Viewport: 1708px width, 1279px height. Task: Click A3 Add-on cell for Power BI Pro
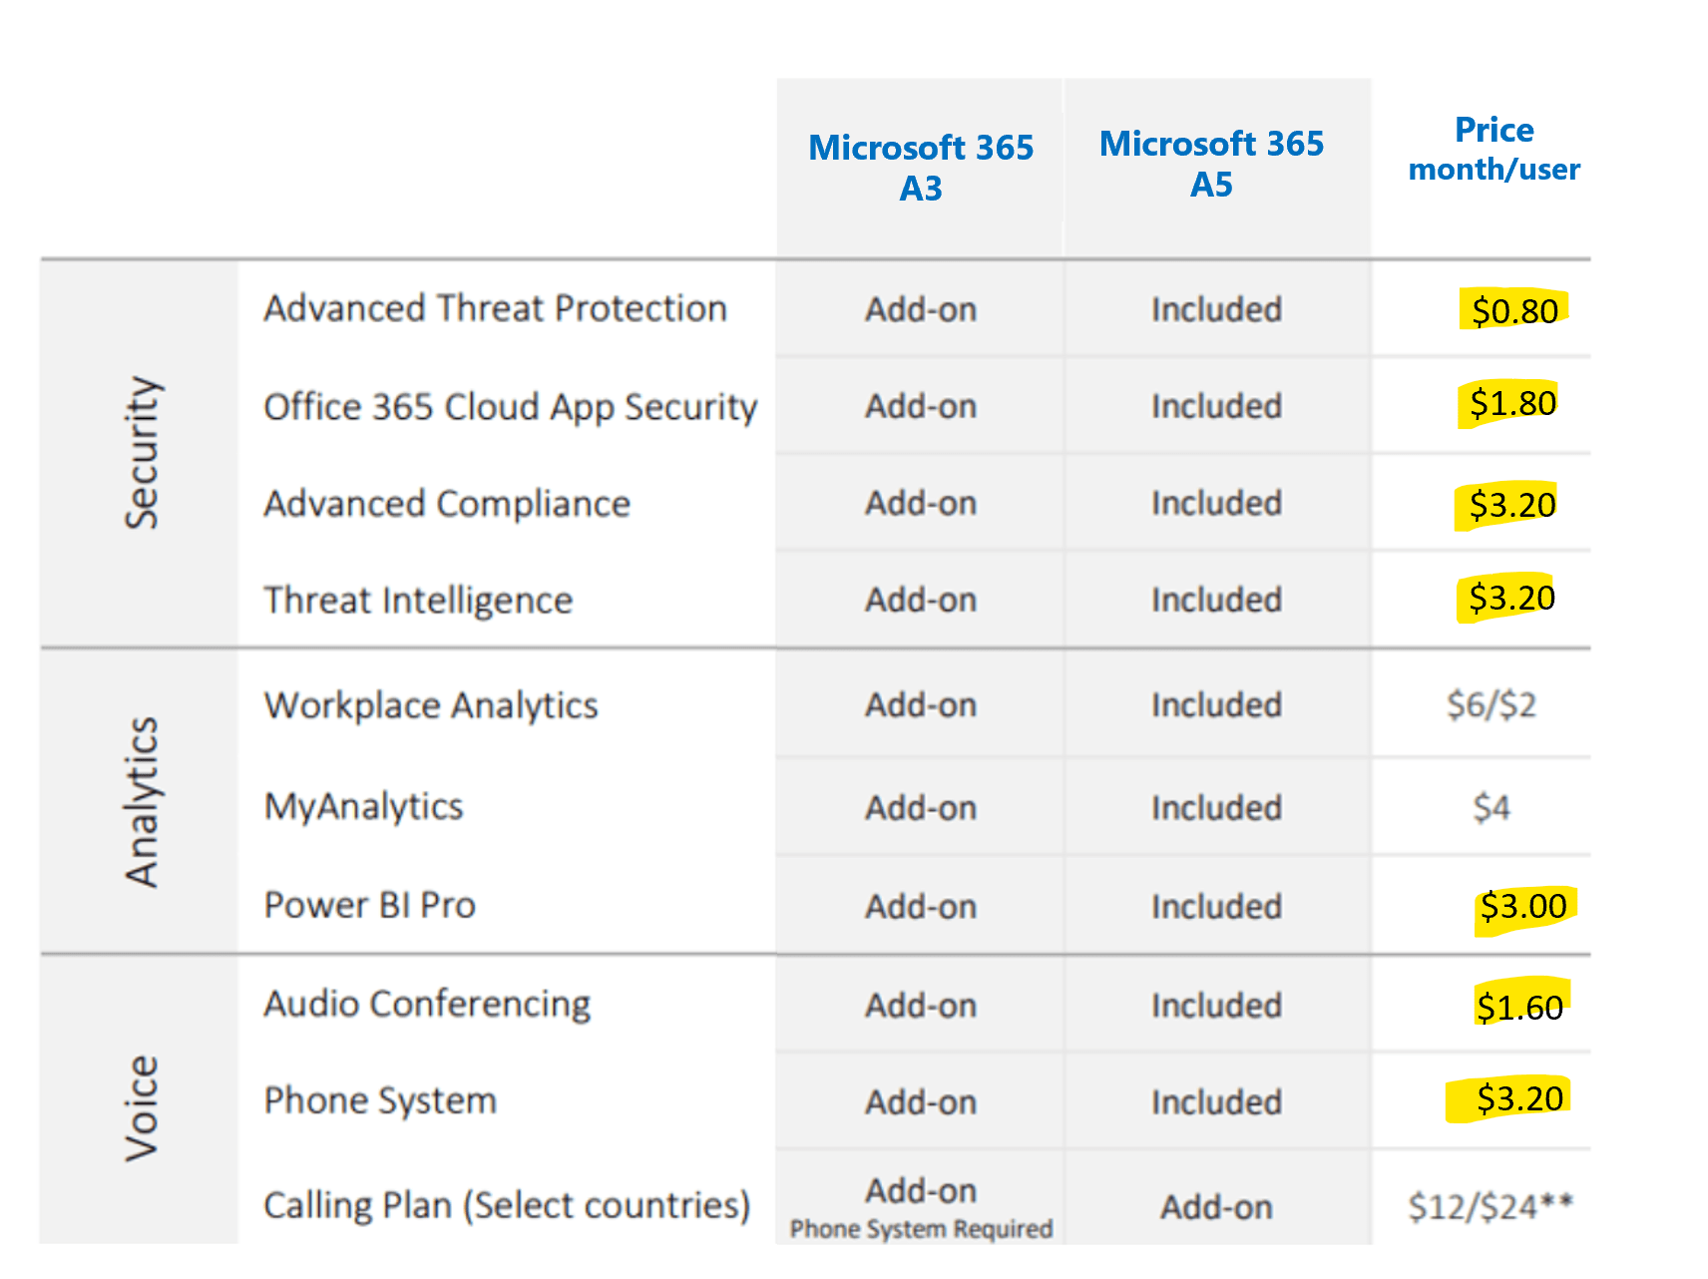[921, 906]
